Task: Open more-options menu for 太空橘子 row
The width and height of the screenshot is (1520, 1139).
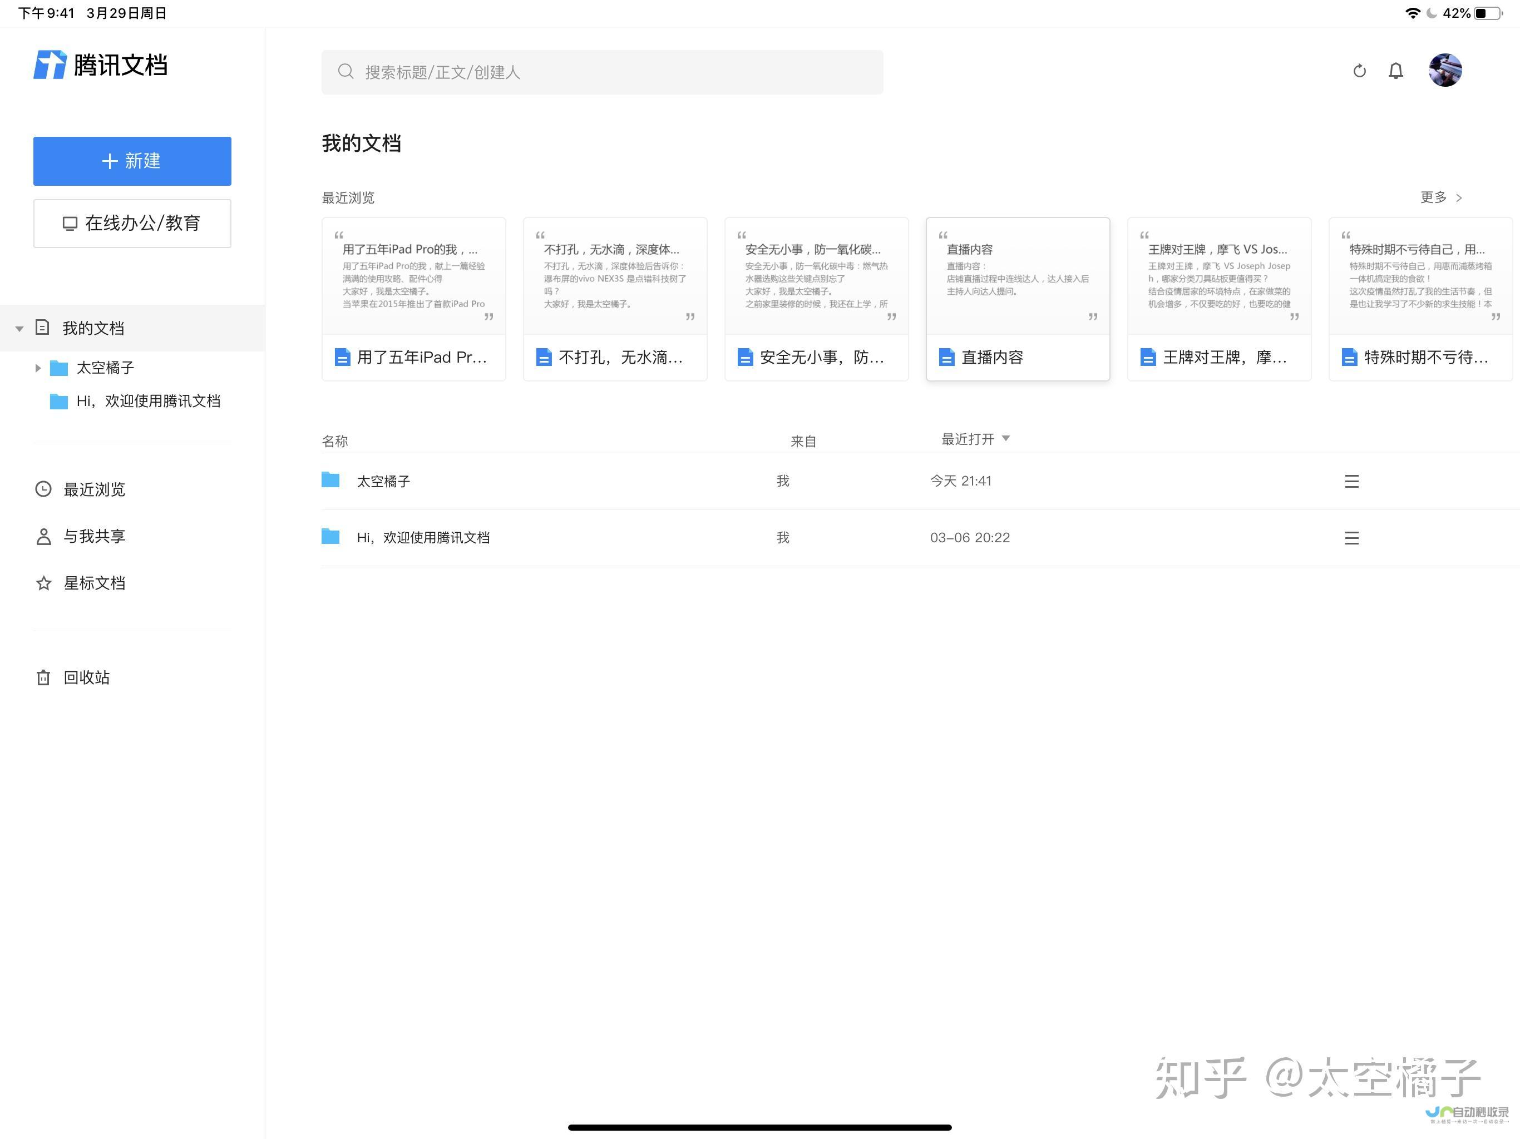Action: pyautogui.click(x=1351, y=482)
